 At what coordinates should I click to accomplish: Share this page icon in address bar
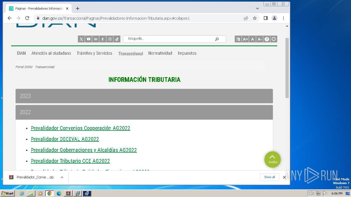coord(246,18)
